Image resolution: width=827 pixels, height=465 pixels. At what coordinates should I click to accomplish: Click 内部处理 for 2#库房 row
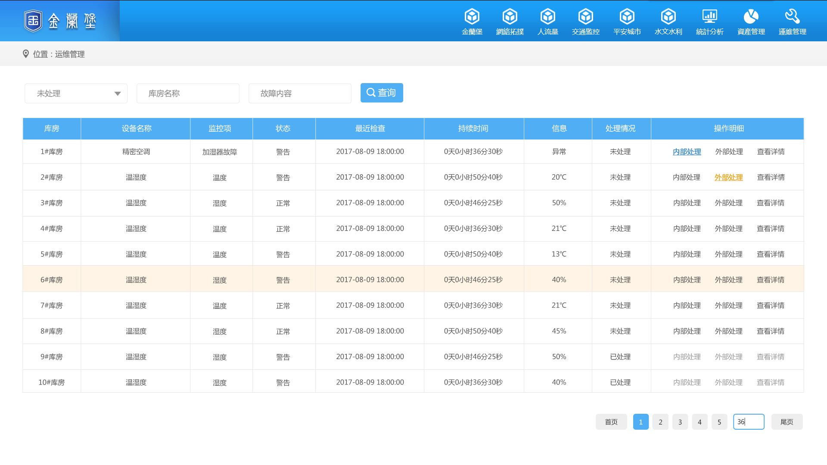pos(687,177)
